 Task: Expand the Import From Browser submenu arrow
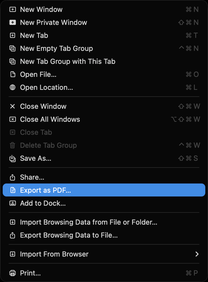[x=197, y=254]
